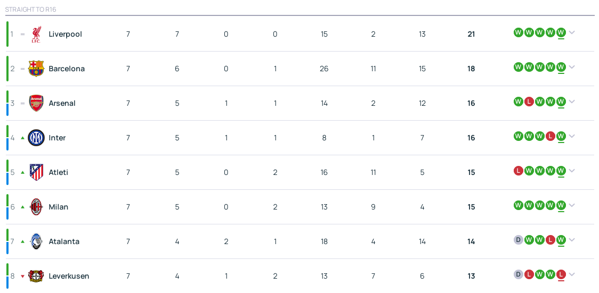
Task: Click the Milan club crest
Action: (x=36, y=207)
